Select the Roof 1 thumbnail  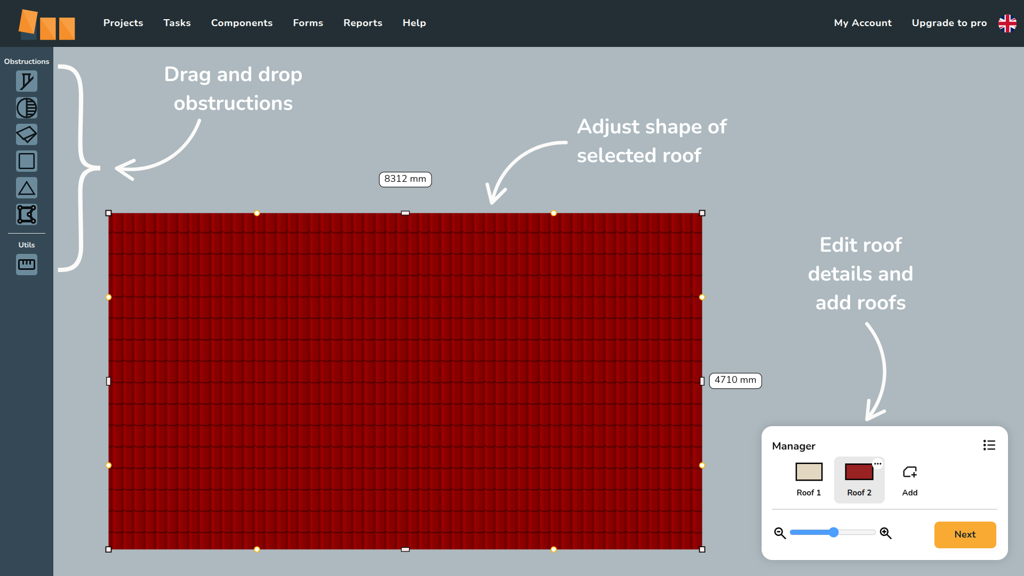tap(809, 473)
